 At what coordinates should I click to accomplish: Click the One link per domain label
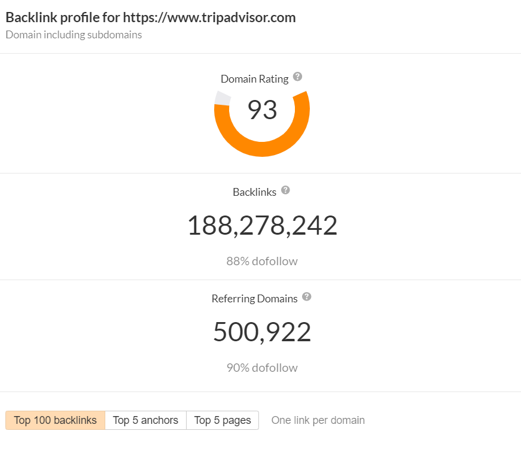click(x=318, y=420)
